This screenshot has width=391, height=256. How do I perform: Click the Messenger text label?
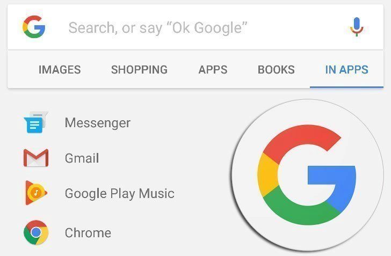pyautogui.click(x=98, y=123)
